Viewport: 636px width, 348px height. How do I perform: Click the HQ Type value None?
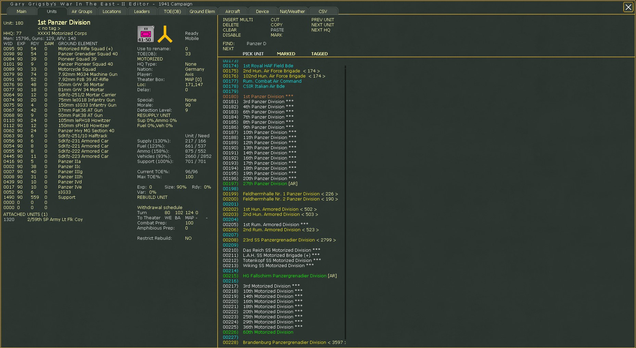click(191, 64)
